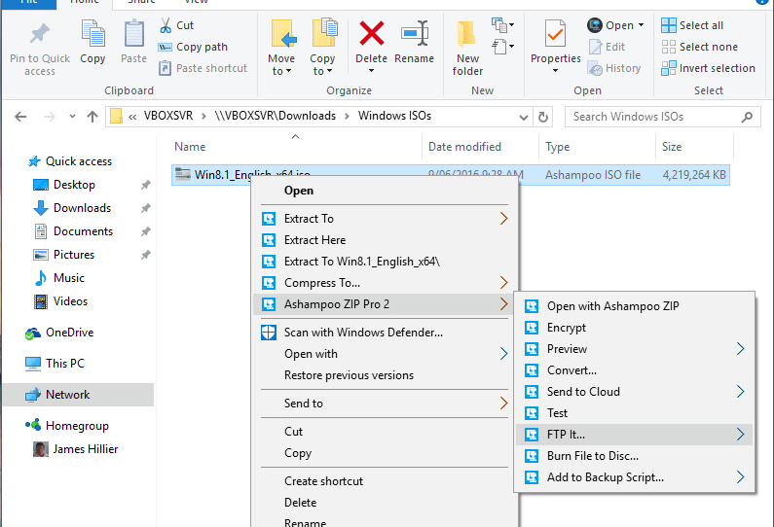This screenshot has width=774, height=527.
Task: Click the VBOXSVR breadcrumb in address bar
Action: pos(167,116)
